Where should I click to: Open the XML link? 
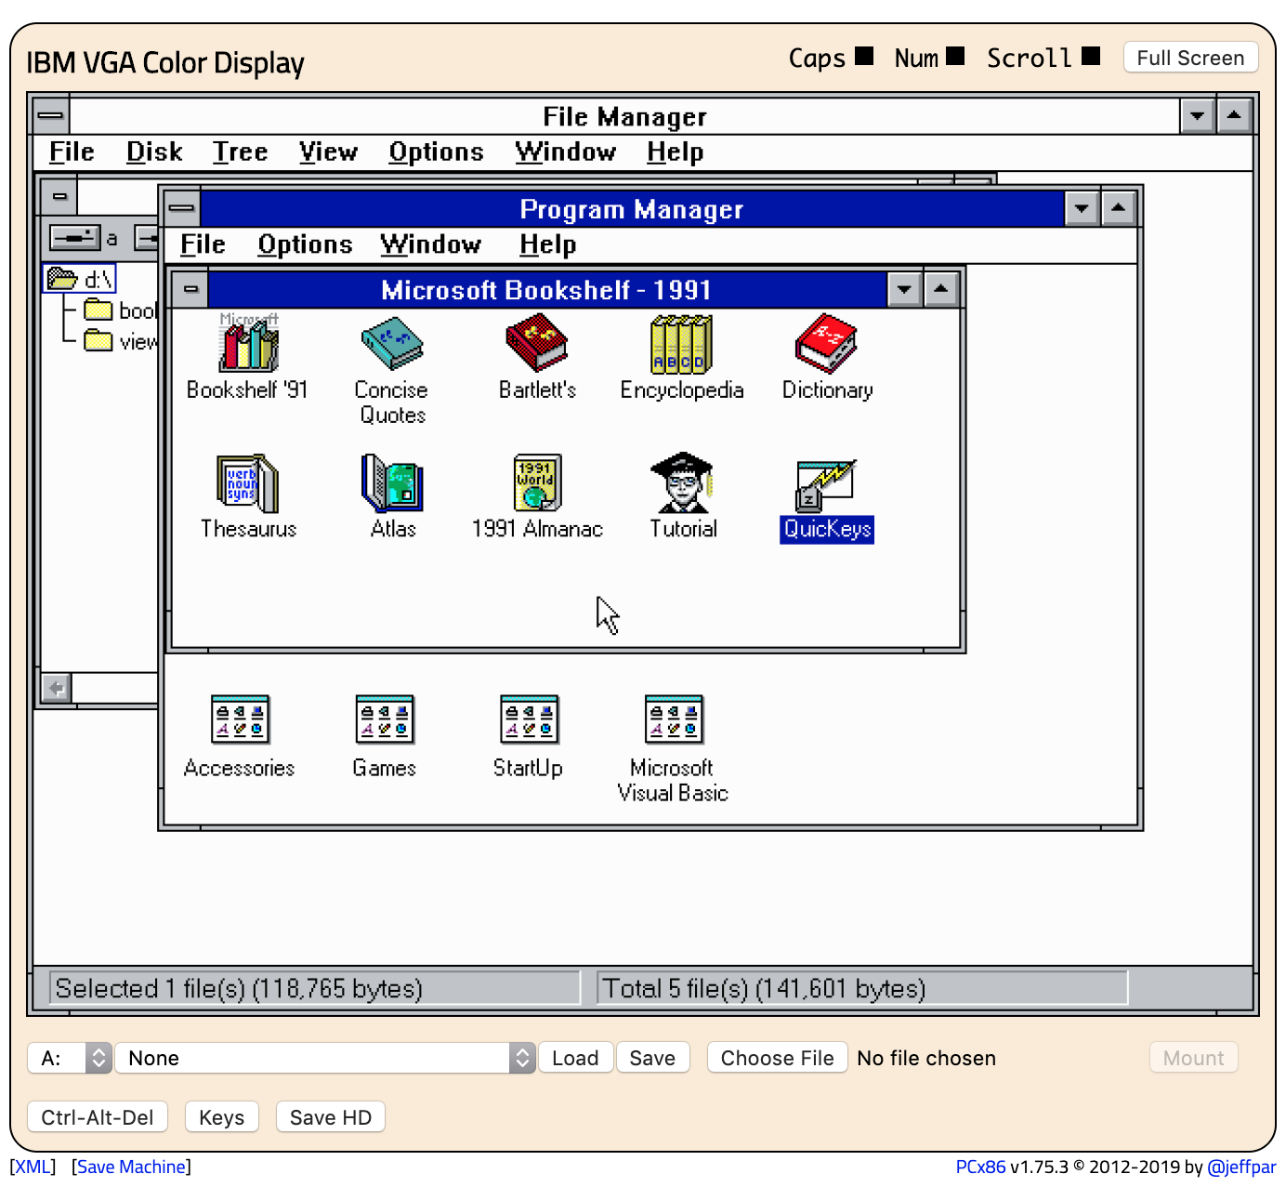coord(33,1167)
